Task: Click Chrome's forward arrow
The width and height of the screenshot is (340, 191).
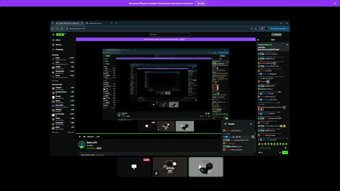Action: pos(57,29)
